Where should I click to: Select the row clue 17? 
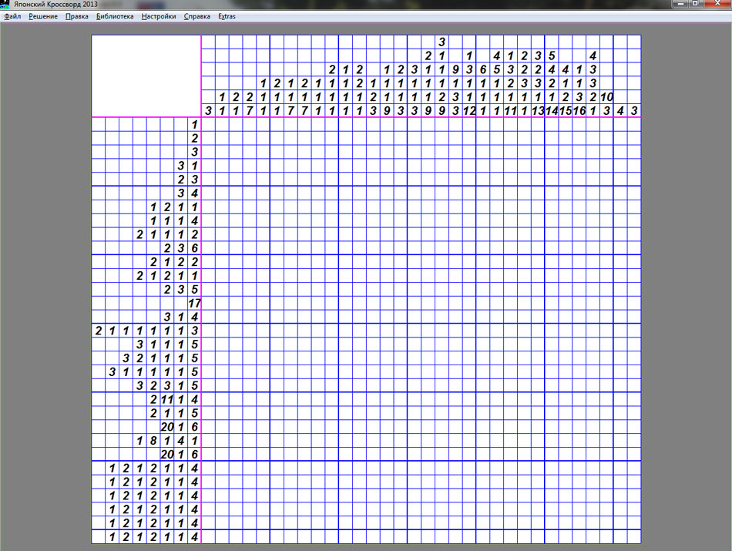(x=194, y=303)
